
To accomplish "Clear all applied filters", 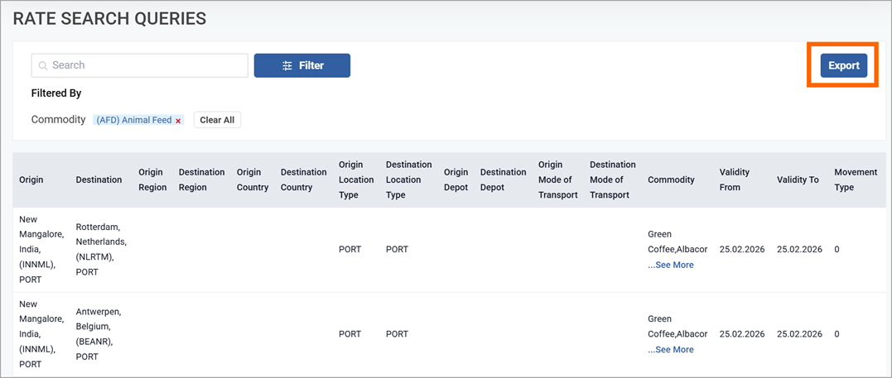I will click(x=217, y=120).
